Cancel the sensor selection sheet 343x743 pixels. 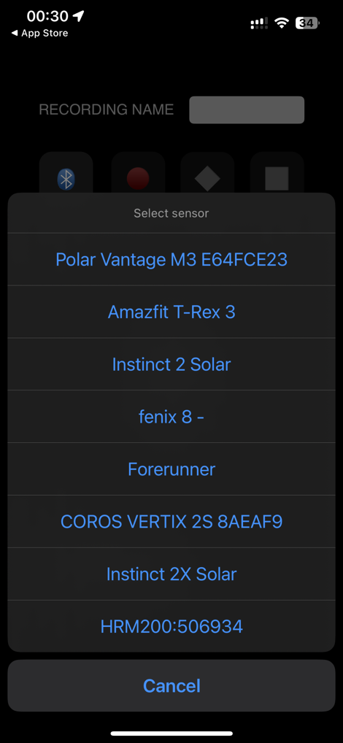(x=171, y=685)
